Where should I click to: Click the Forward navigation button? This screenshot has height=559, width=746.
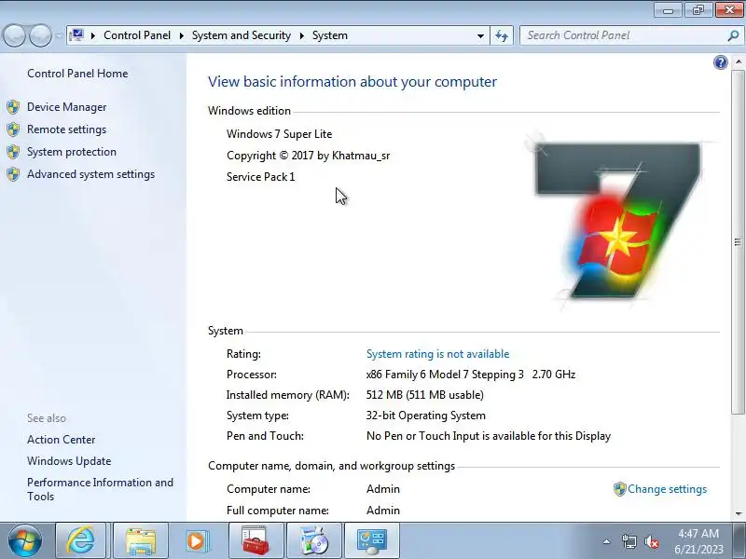(x=41, y=35)
